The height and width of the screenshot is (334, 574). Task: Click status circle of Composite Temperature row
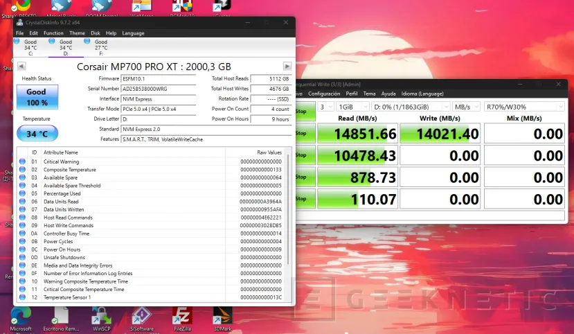tap(22, 170)
